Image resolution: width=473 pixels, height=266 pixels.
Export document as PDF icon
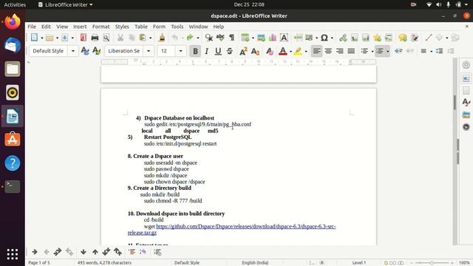pos(84,38)
